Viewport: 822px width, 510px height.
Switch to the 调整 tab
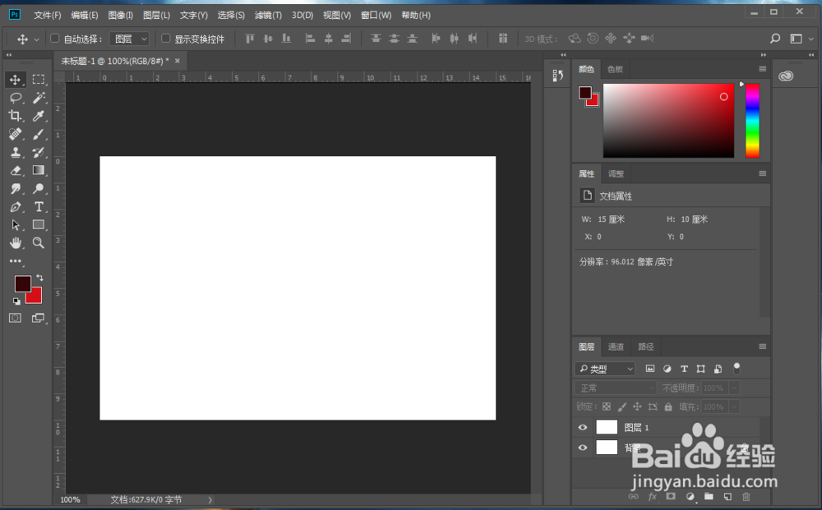616,174
